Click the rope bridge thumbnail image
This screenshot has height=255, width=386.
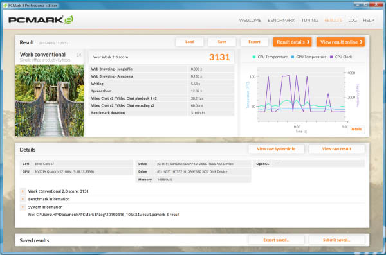click(50, 101)
